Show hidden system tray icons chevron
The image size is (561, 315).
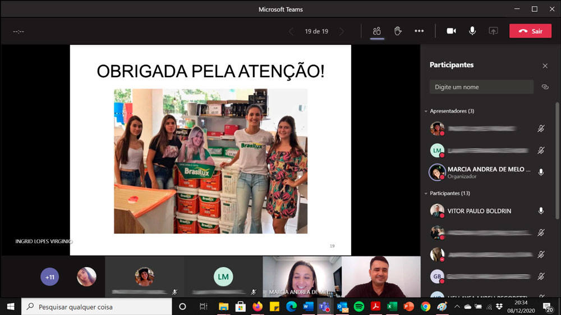click(x=457, y=307)
